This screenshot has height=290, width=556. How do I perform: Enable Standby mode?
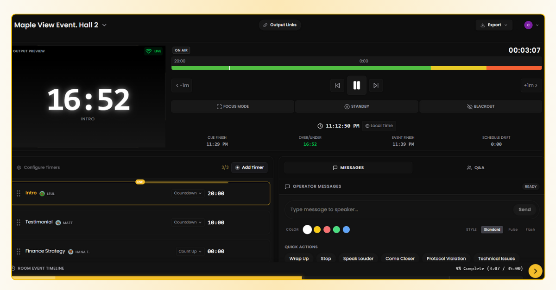click(357, 106)
